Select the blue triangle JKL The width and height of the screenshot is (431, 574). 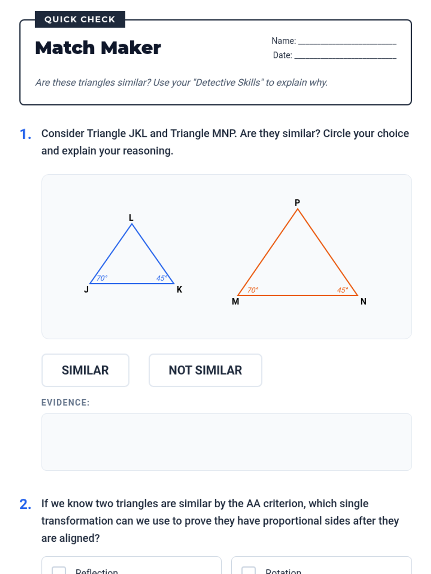(132, 262)
